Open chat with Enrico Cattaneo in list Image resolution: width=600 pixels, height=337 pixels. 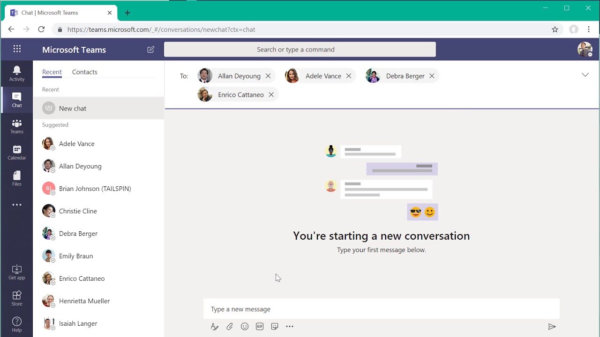point(98,278)
